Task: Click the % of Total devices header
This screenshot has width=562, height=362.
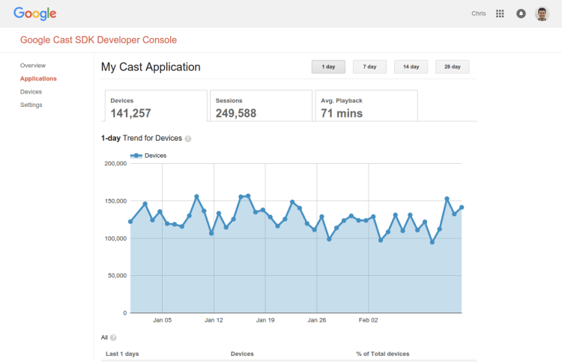Action: click(x=383, y=354)
